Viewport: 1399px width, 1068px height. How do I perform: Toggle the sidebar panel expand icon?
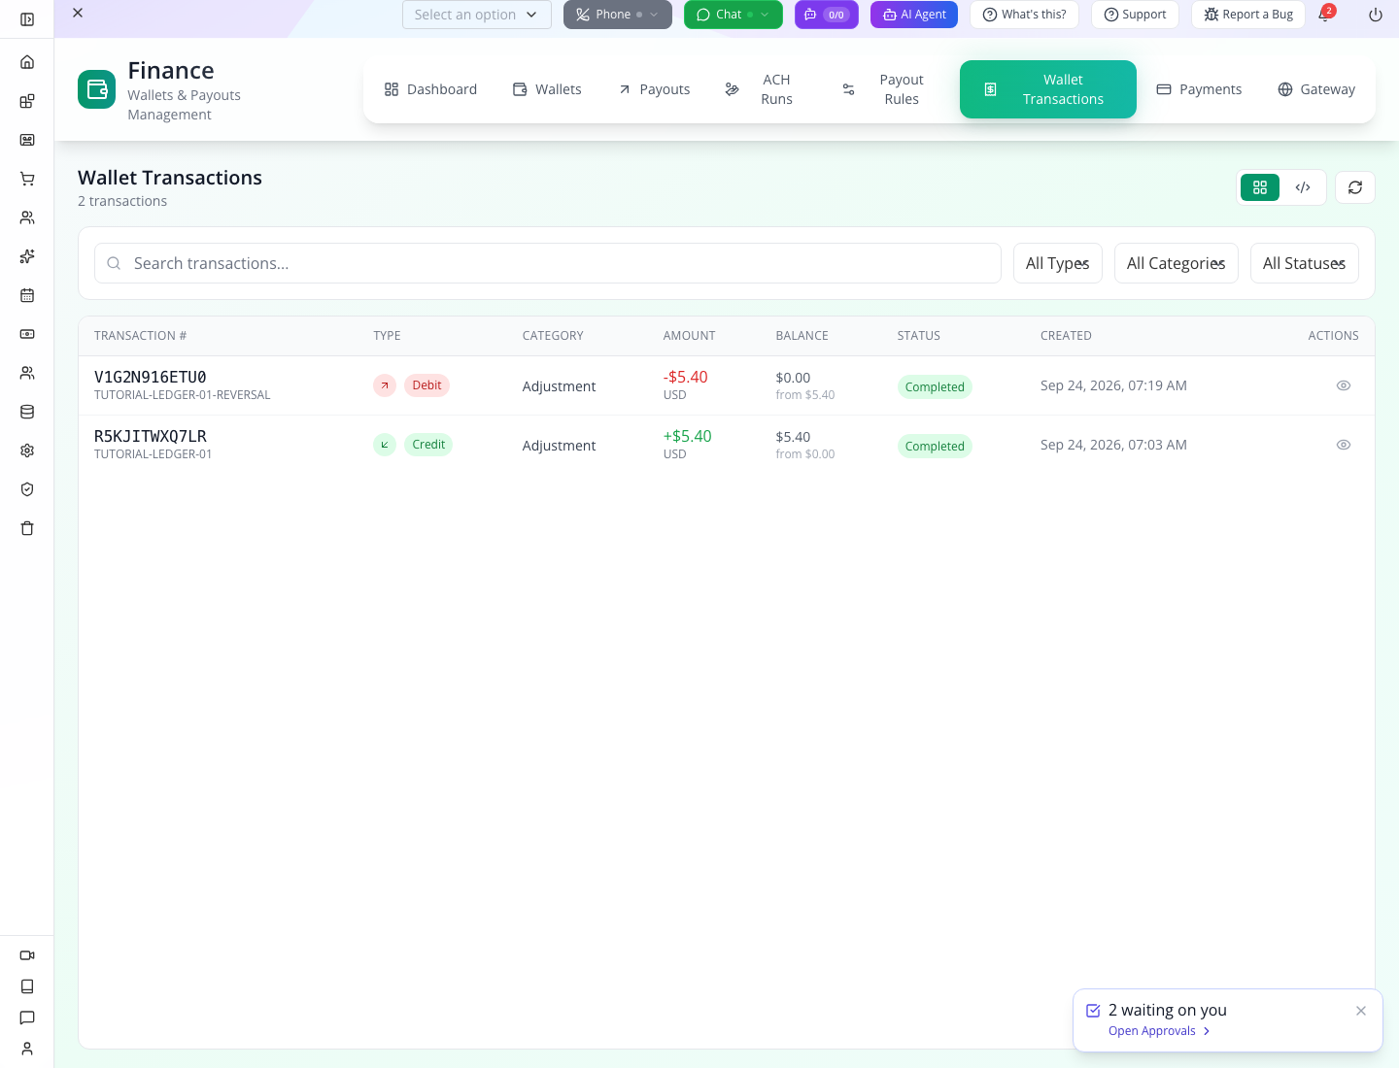(27, 19)
